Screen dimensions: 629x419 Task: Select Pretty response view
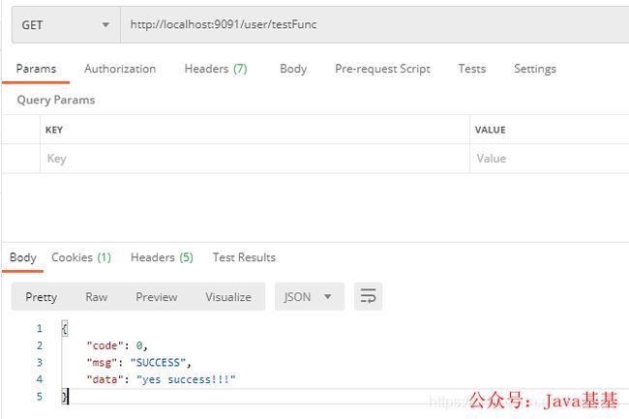[41, 297]
